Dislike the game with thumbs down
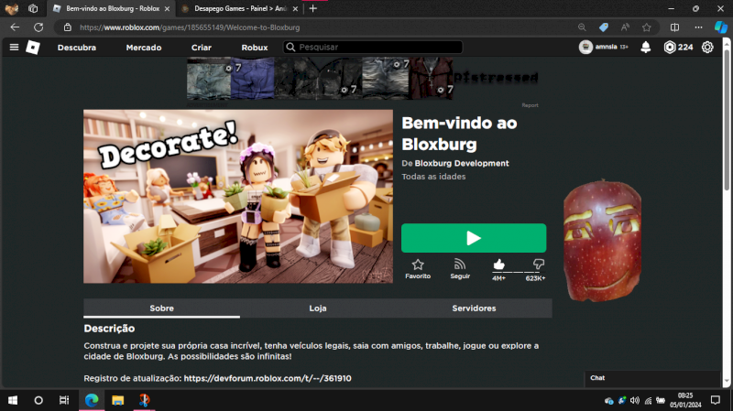The height and width of the screenshot is (411, 733). [x=538, y=265]
